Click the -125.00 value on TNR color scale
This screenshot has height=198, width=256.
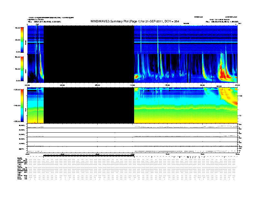pyautogui.click(x=17, y=90)
